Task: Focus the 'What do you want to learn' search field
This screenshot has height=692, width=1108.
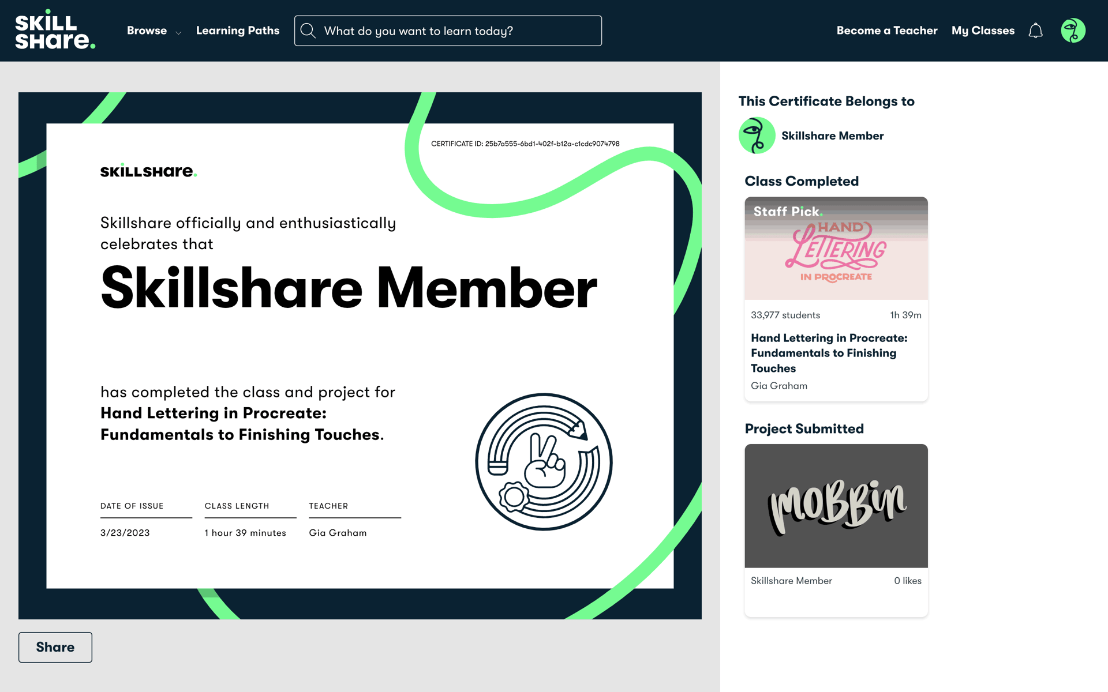Action: (x=448, y=31)
